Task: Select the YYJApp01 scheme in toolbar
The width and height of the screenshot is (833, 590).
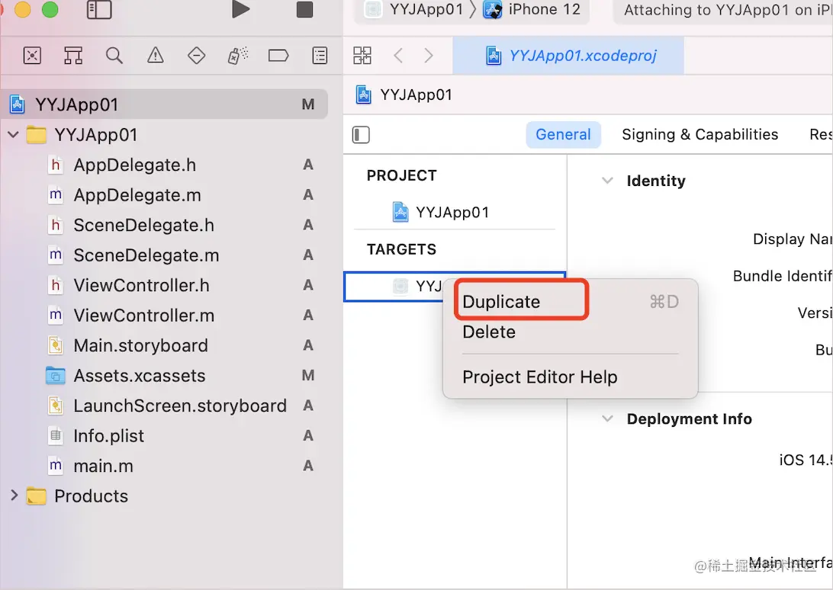Action: coord(414,10)
